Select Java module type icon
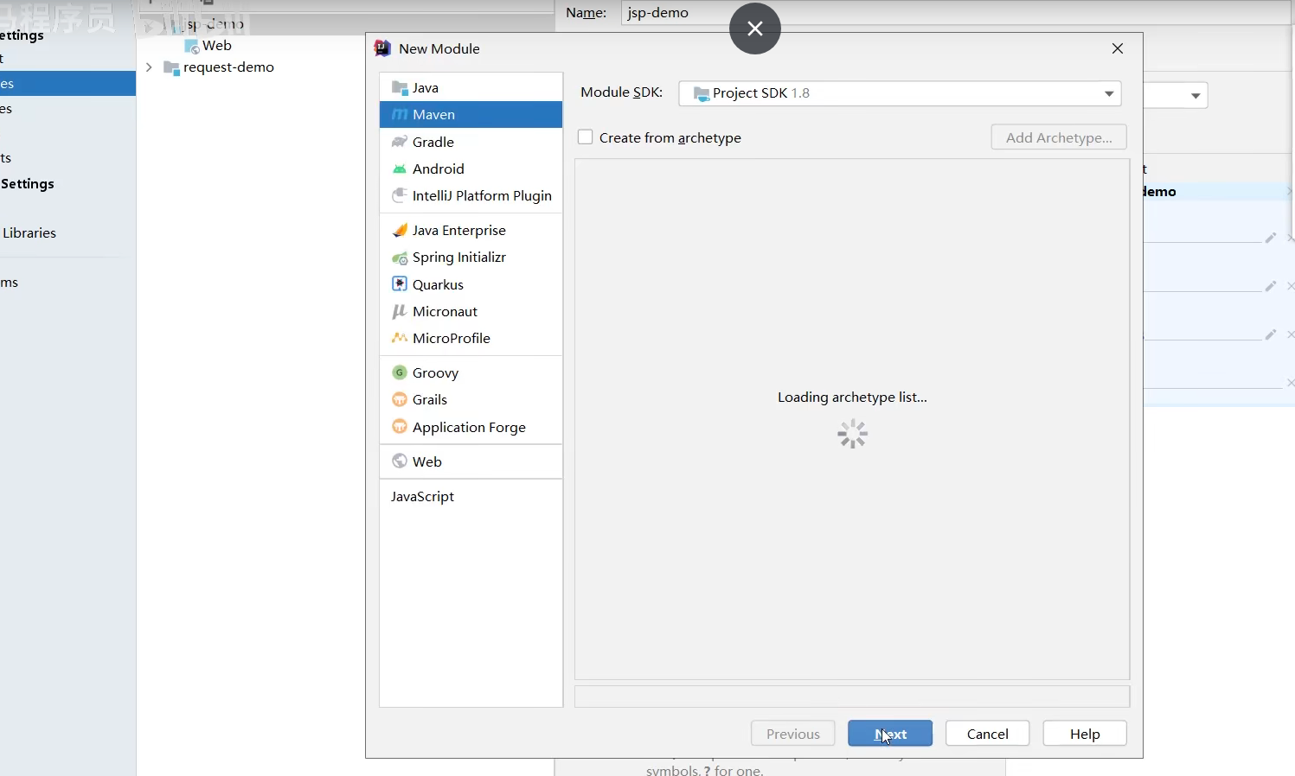The width and height of the screenshot is (1295, 776). [x=400, y=87]
